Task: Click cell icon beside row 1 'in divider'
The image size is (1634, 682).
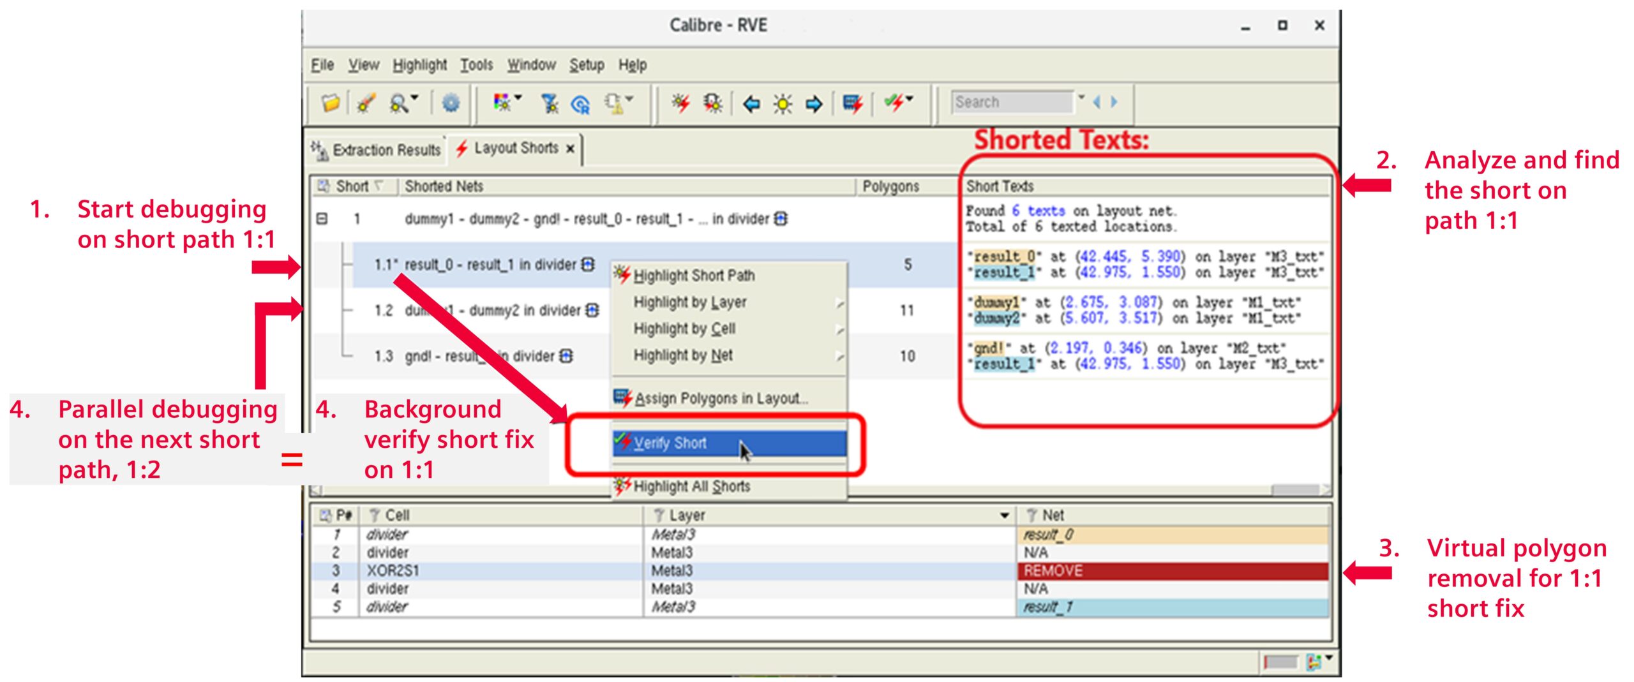Action: pos(781,219)
